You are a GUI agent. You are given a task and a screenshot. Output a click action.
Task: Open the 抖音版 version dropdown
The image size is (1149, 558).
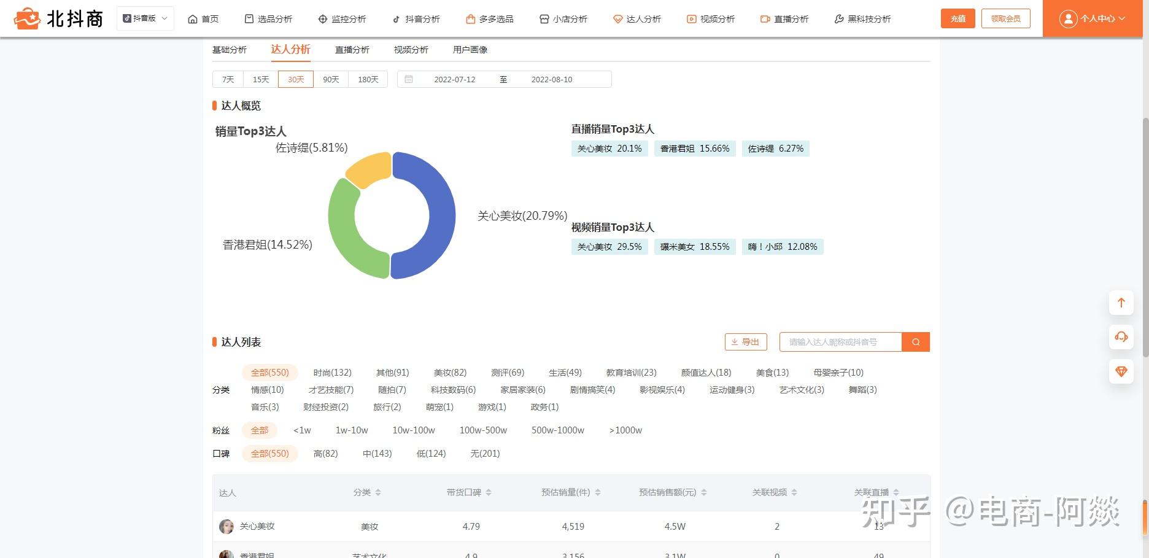tap(145, 18)
